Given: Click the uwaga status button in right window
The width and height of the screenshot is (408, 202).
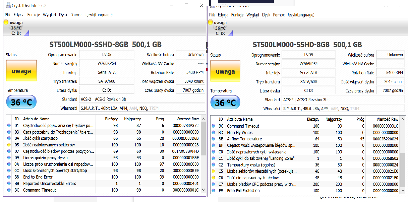Looking at the screenshot, I should [x=225, y=71].
